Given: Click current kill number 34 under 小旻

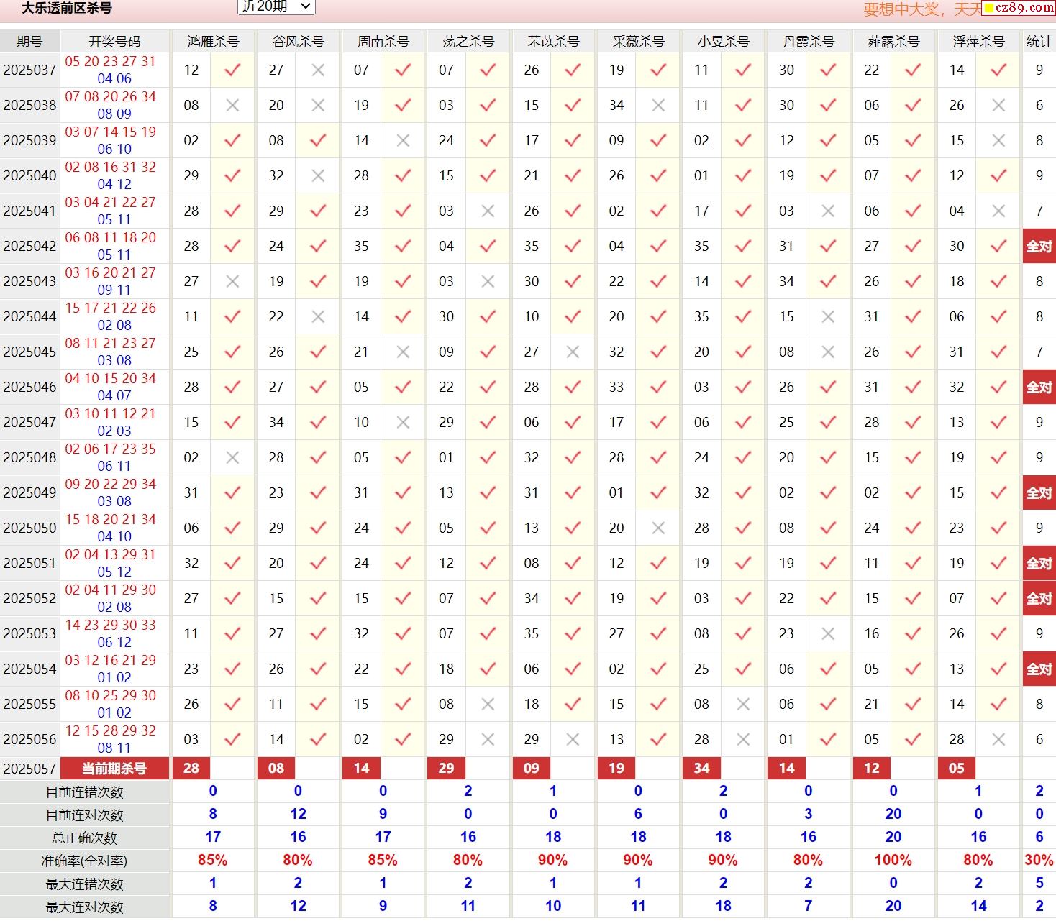Looking at the screenshot, I should [x=701, y=768].
